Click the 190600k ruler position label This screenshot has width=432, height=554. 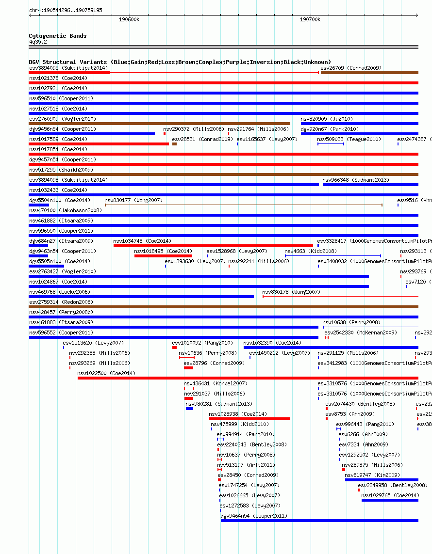[x=129, y=19]
